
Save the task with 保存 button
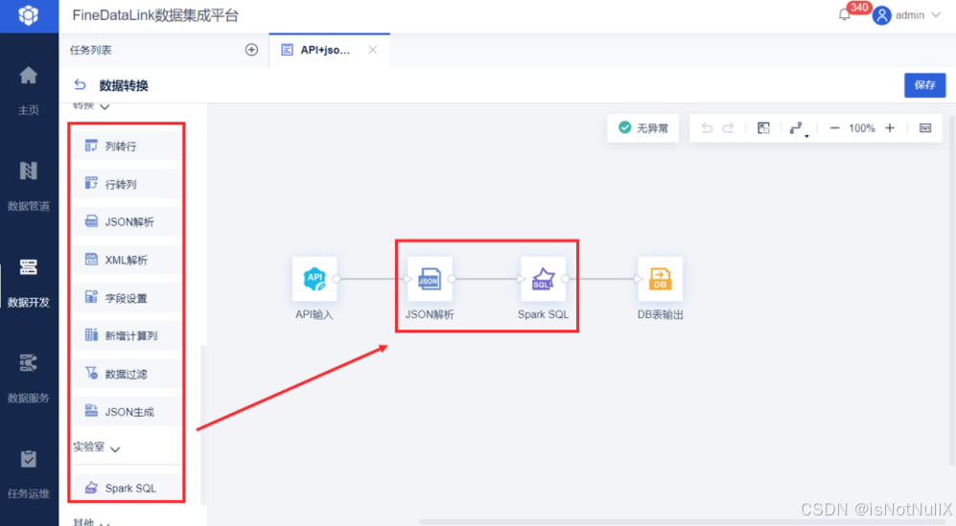[924, 85]
